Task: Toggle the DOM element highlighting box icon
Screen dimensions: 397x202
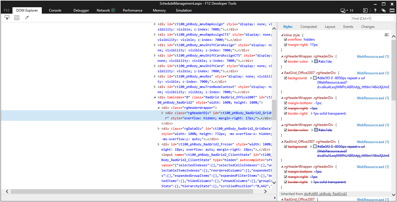Action: [17, 18]
